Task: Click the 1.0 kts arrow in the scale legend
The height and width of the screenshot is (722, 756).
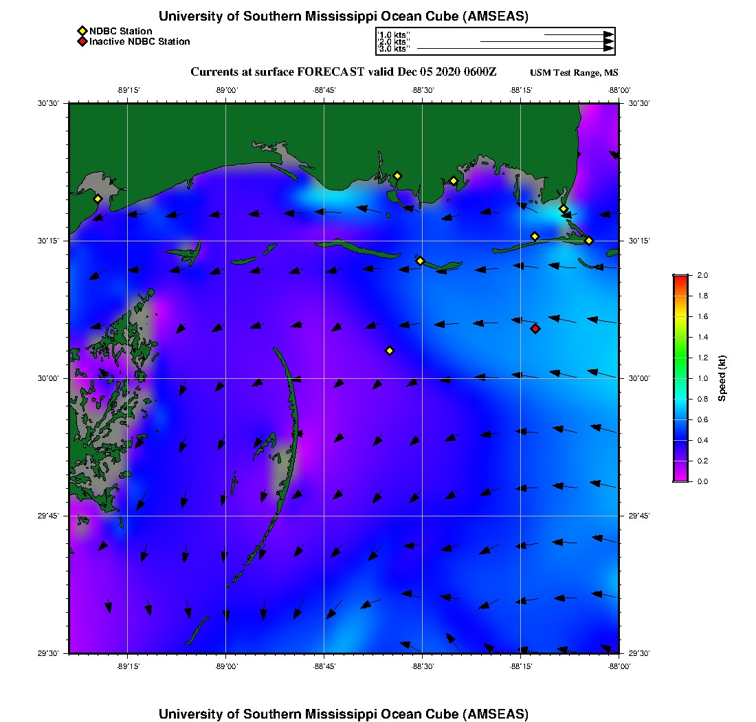Action: (578, 34)
